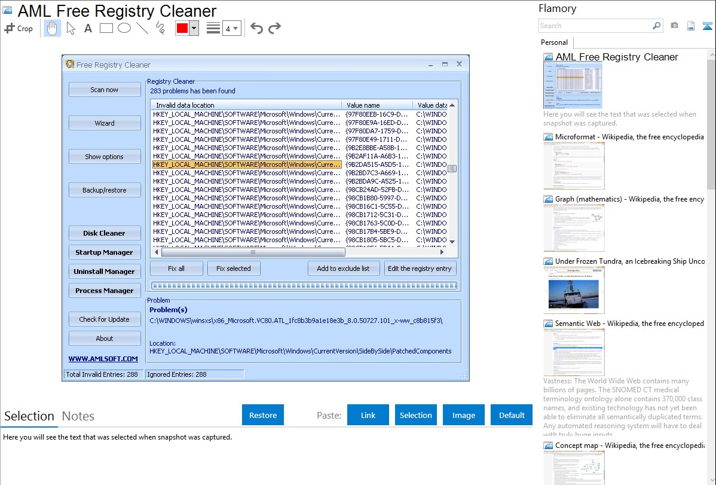The image size is (716, 485).
Task: Open the Wizard in Registry Cleaner
Action: (x=105, y=123)
